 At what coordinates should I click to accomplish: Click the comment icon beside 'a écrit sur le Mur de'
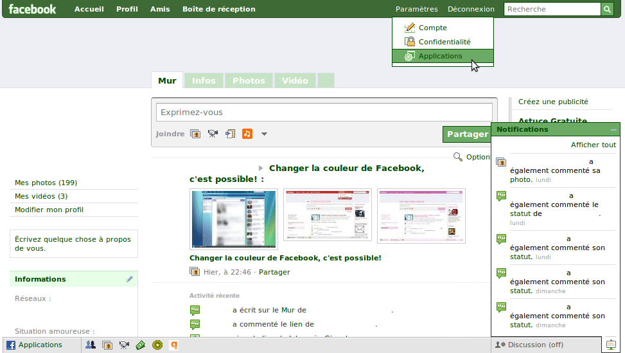click(195, 310)
